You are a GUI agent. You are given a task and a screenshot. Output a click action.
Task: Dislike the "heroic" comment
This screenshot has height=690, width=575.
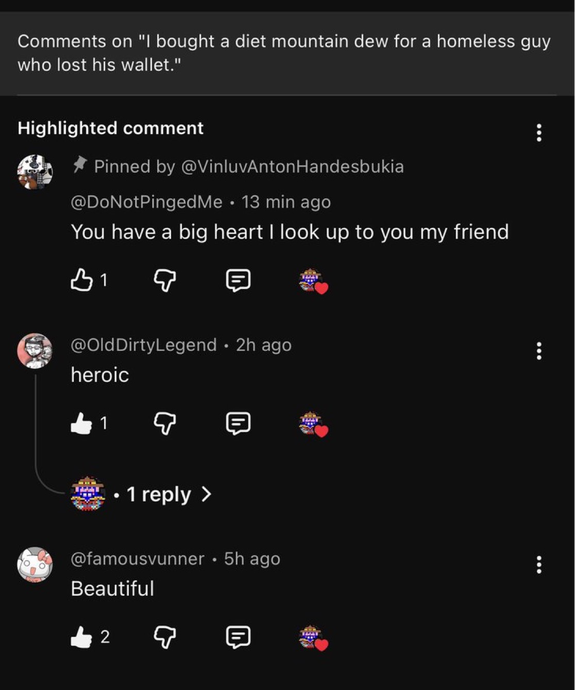tap(165, 424)
